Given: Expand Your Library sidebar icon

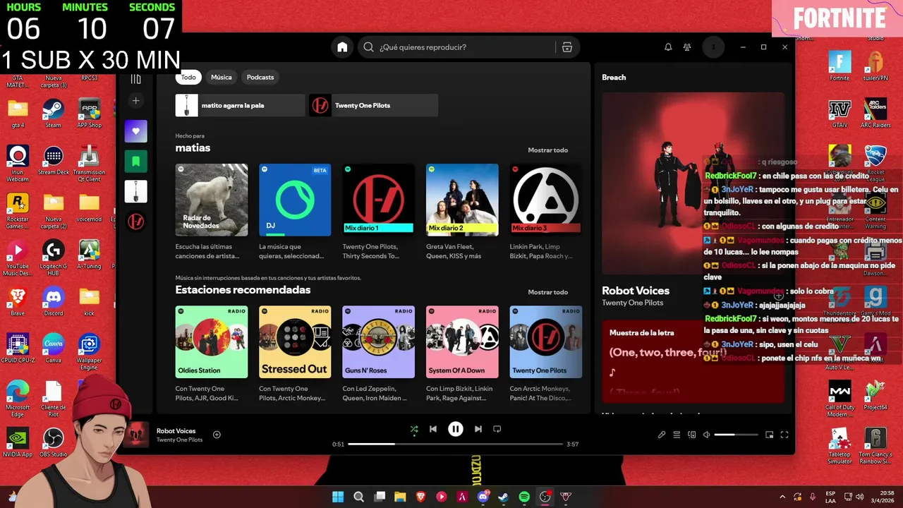Looking at the screenshot, I should 135,79.
